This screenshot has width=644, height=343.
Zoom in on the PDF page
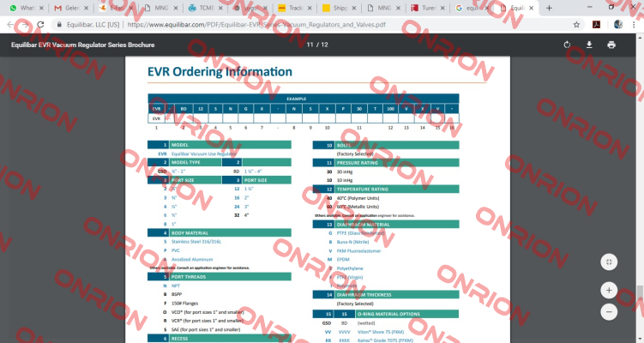609,291
